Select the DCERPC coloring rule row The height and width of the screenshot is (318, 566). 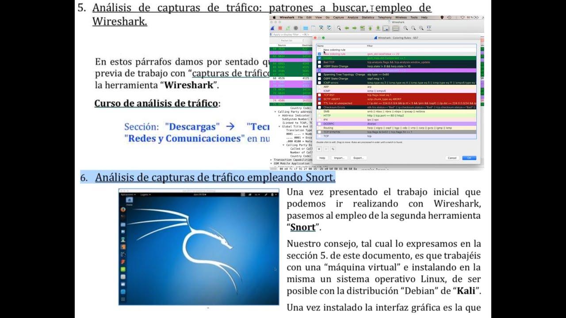(x=397, y=124)
